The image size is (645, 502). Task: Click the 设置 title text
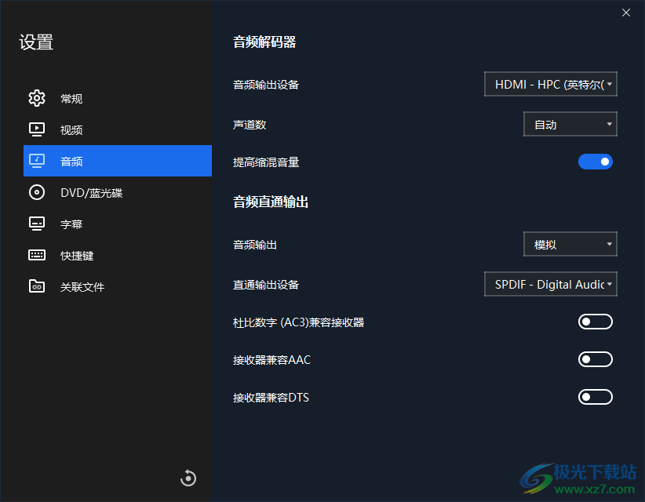(x=36, y=42)
